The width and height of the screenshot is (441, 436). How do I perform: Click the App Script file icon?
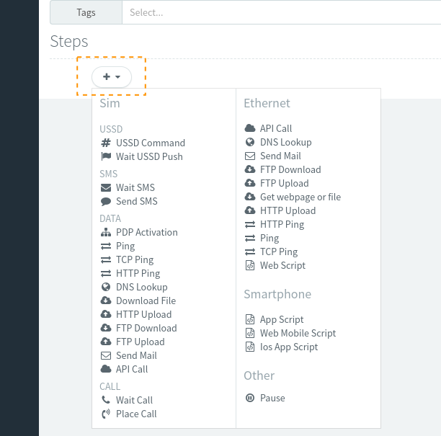pyautogui.click(x=250, y=319)
